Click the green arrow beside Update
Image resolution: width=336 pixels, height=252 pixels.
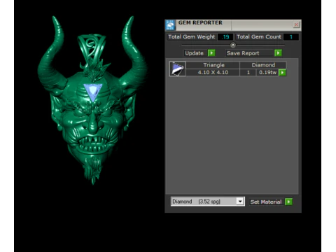[x=211, y=53]
